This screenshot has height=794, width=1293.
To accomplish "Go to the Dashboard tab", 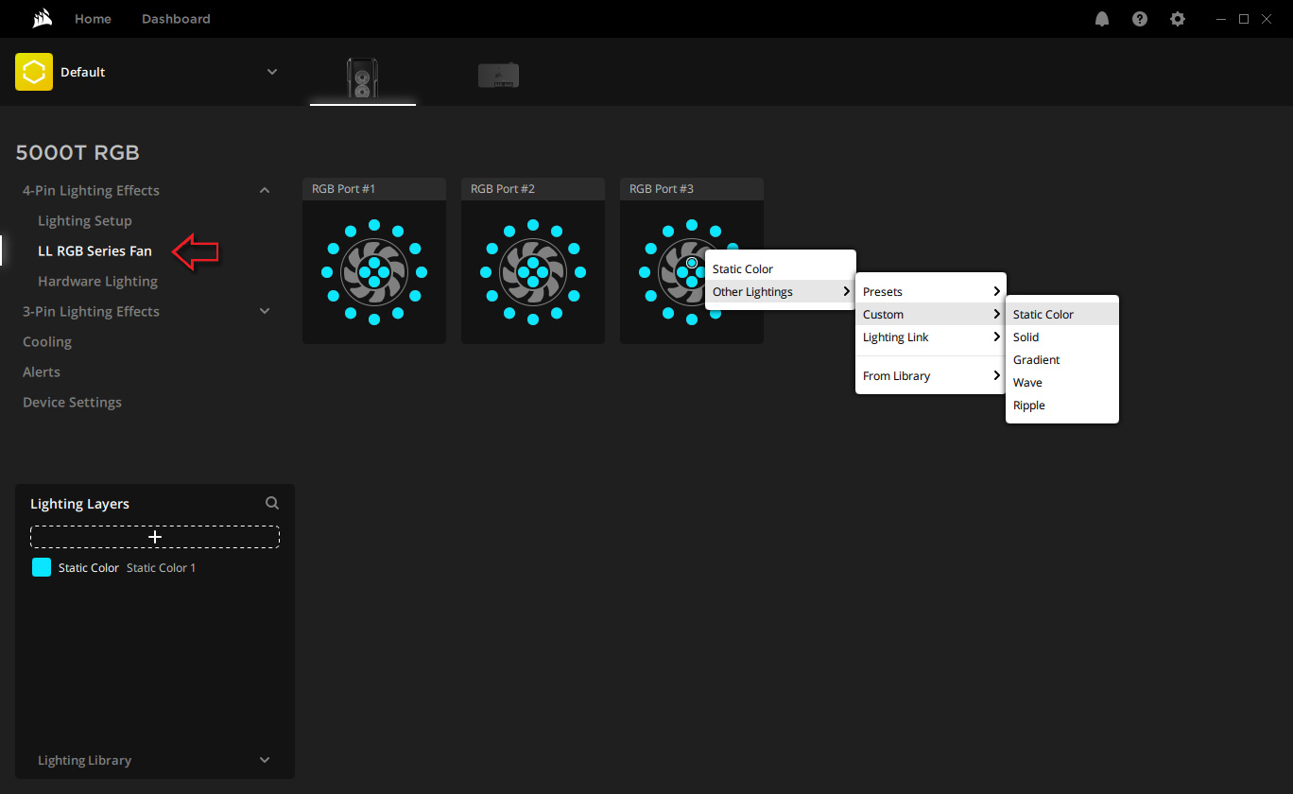I will 176,19.
